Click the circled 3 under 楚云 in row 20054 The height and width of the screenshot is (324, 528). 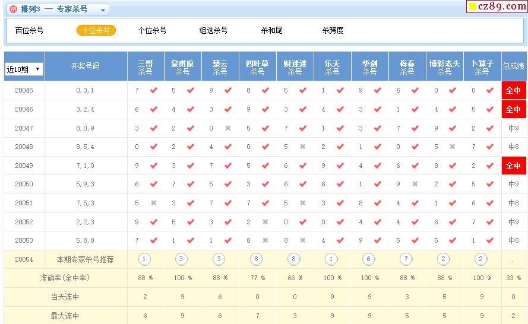pos(219,259)
